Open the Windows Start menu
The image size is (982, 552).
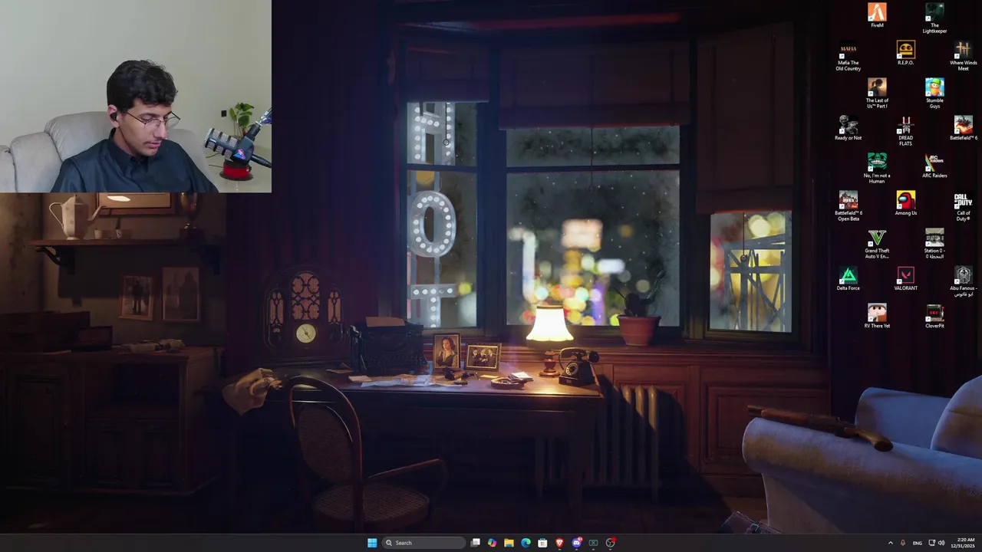[372, 543]
